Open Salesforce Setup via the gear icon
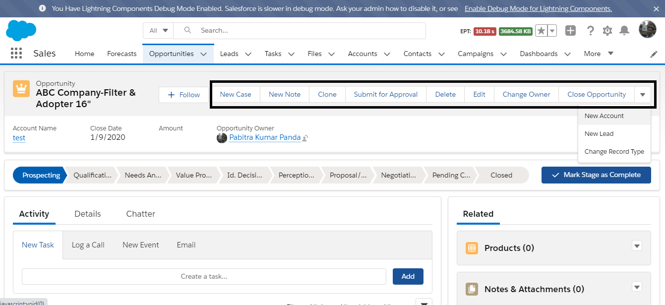Screen dimensions: 665x305 pos(607,30)
